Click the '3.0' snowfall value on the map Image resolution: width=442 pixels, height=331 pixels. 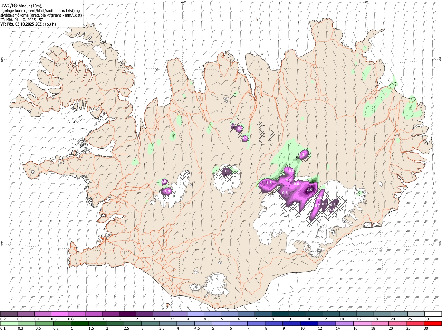coord(310,190)
